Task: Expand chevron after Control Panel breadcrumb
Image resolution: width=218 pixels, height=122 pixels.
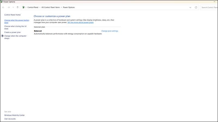Action: pos(40,7)
